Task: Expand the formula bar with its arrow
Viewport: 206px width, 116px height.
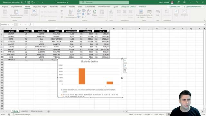Action: [x=204, y=24]
